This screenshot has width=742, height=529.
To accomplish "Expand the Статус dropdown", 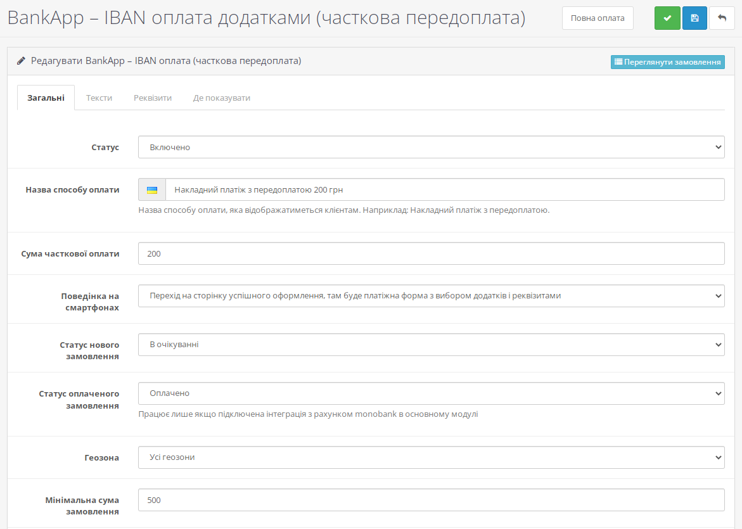I will pyautogui.click(x=431, y=147).
